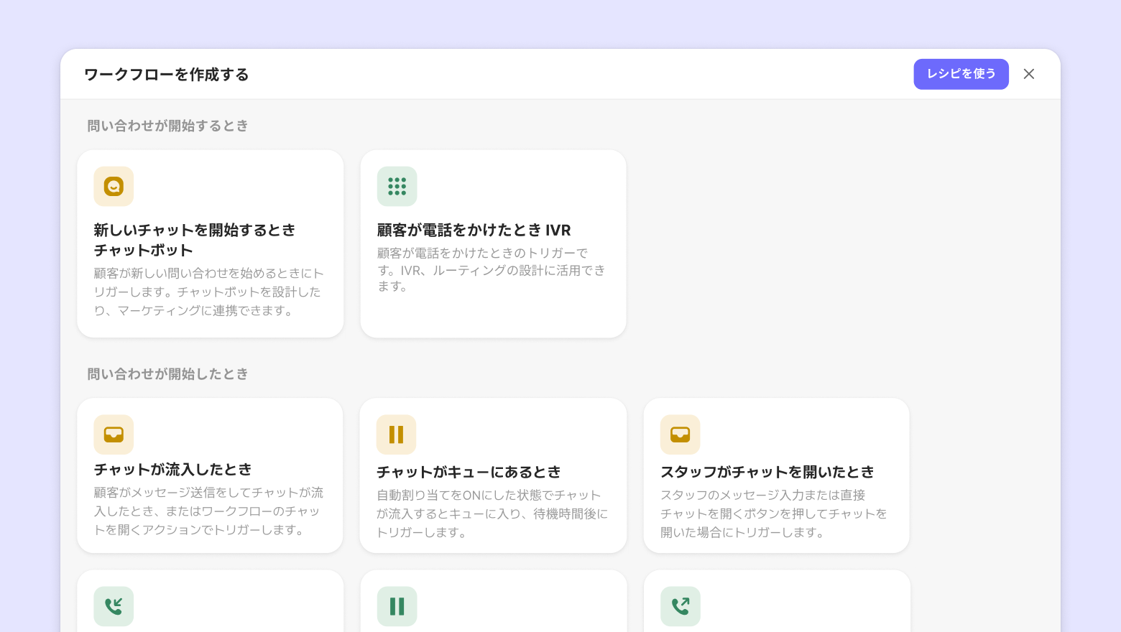The image size is (1121, 632).
Task: Choose the スタッフがチャットを開いたとき trigger title
Action: click(767, 473)
